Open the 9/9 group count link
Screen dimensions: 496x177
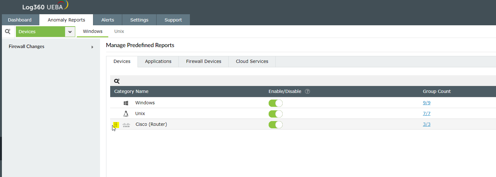pyautogui.click(x=426, y=103)
